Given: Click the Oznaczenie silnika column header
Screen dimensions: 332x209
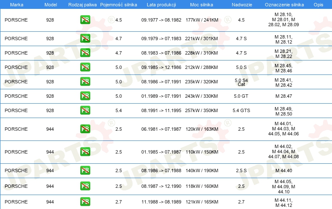Looking at the screenshot, I should tap(284, 5).
